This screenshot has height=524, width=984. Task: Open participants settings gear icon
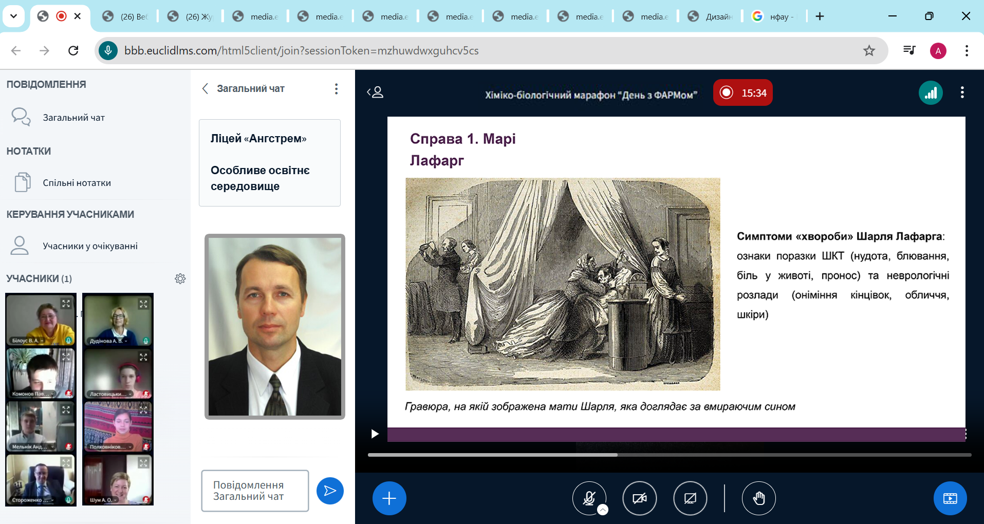[x=180, y=278]
